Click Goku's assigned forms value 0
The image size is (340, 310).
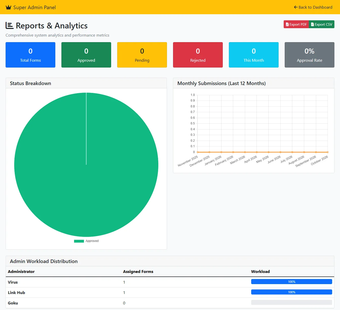pyautogui.click(x=124, y=303)
